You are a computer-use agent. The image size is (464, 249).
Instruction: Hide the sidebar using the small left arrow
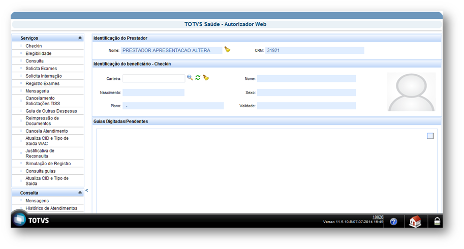tap(87, 191)
